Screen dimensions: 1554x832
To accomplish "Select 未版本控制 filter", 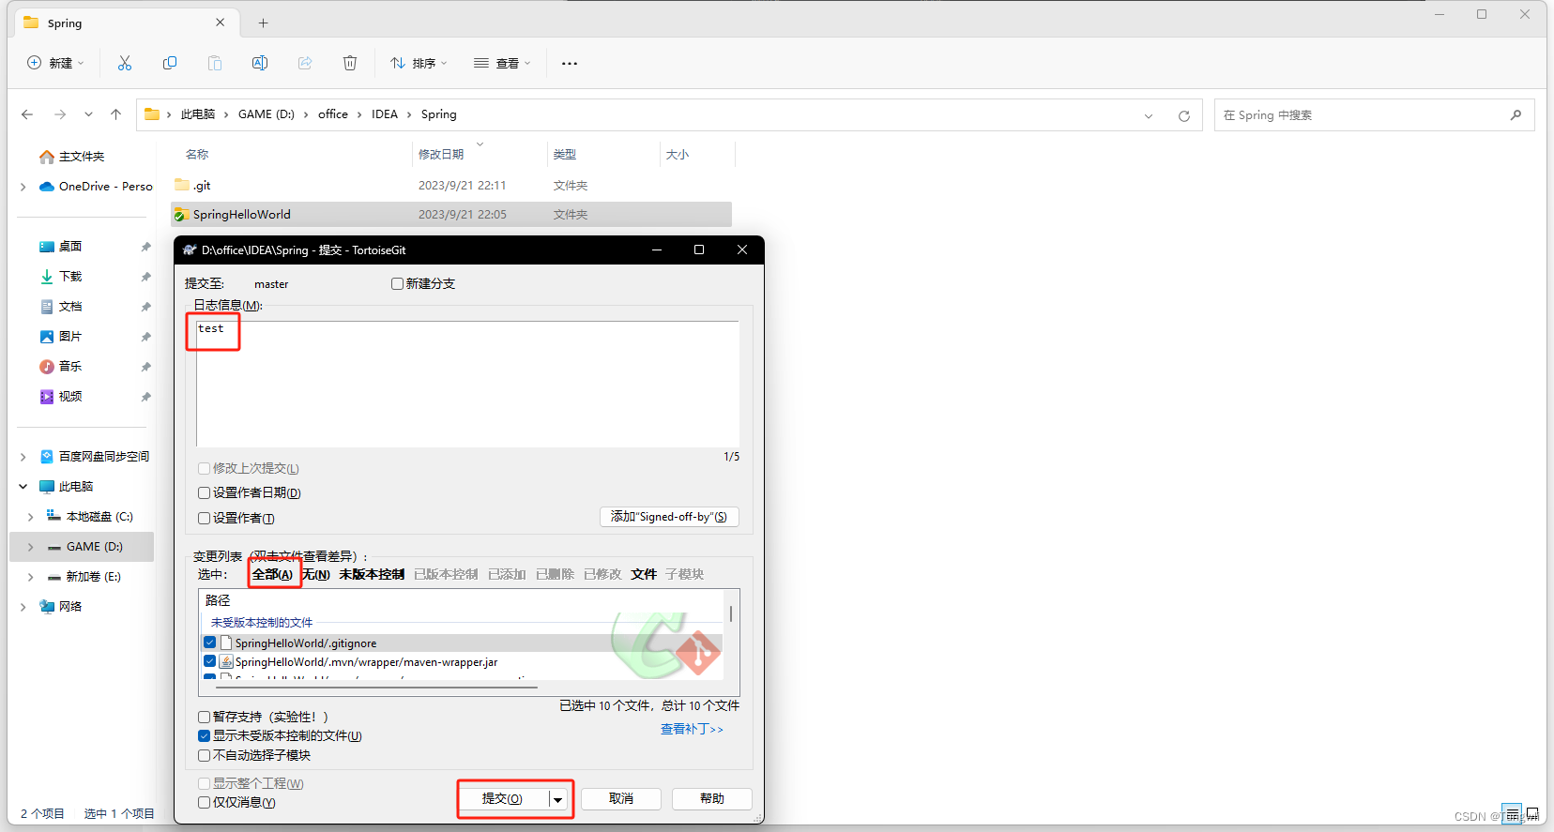I will click(372, 574).
